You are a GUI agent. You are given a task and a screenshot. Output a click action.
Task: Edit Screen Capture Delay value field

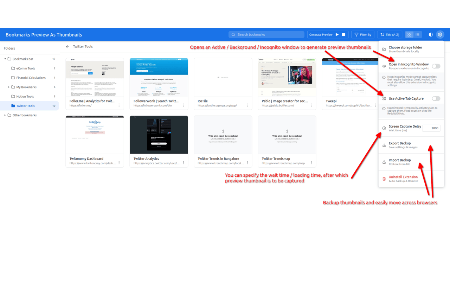[x=431, y=128]
